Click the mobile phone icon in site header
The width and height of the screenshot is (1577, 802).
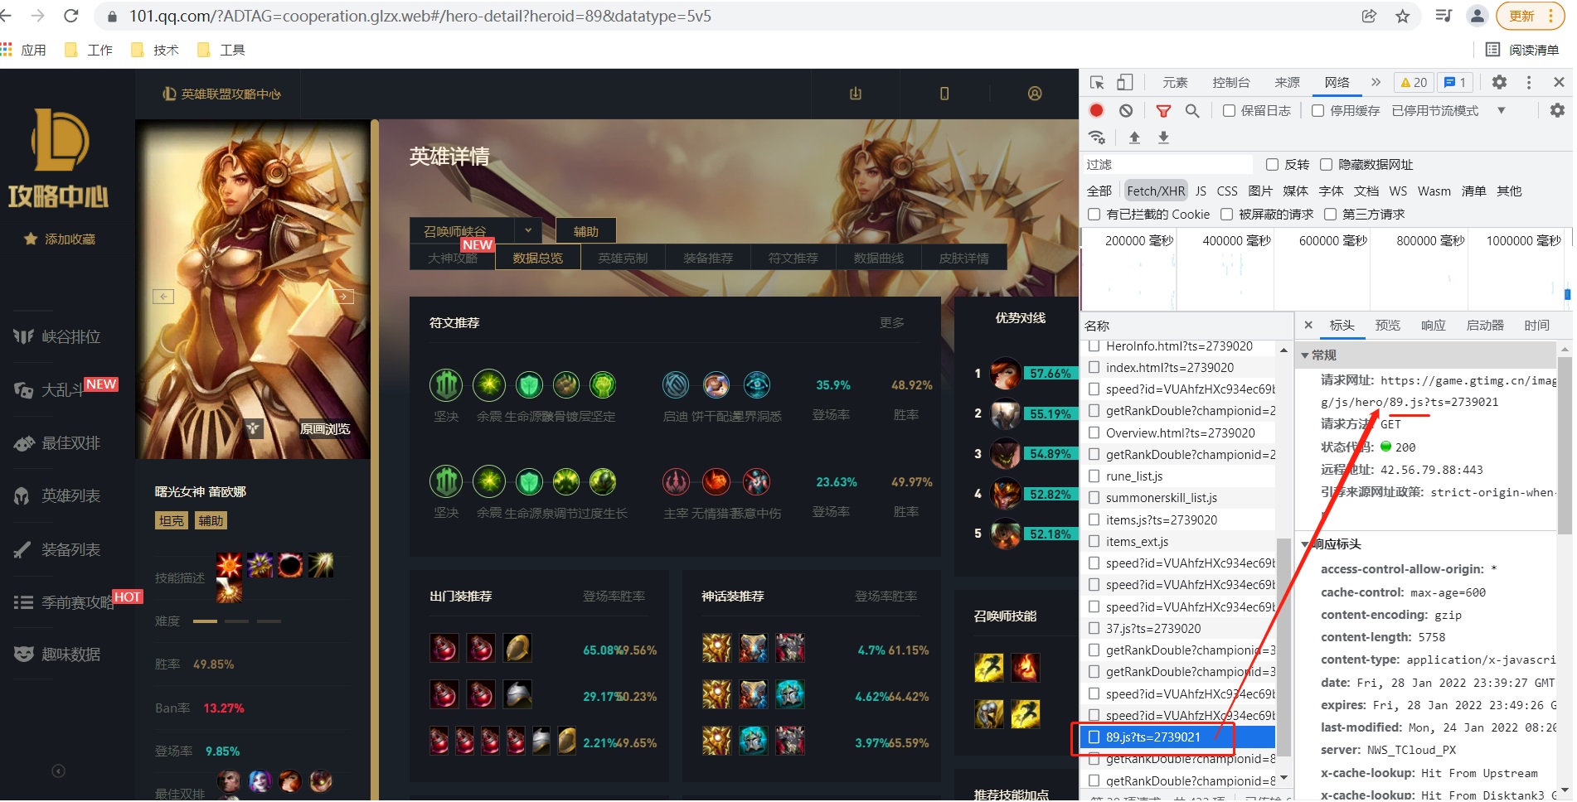[x=944, y=94]
